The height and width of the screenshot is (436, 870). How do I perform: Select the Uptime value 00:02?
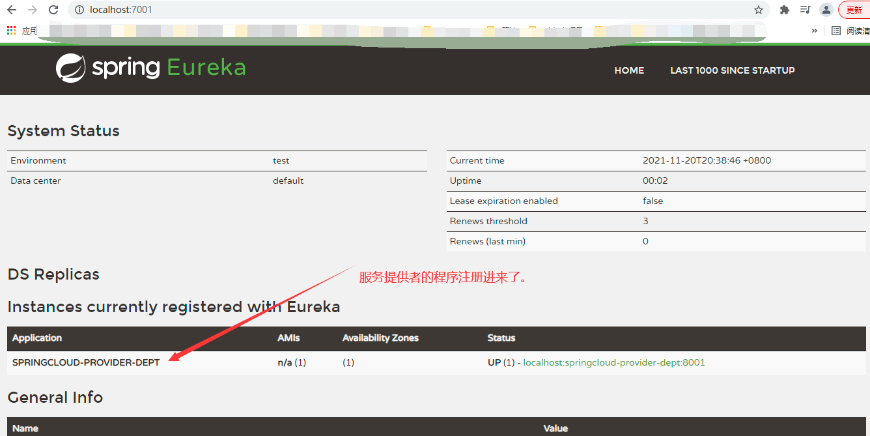[655, 181]
